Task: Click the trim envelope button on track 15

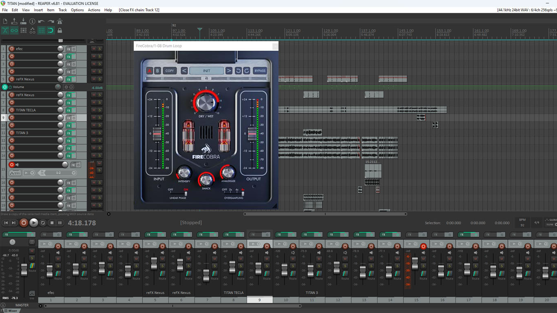Action: point(15,173)
